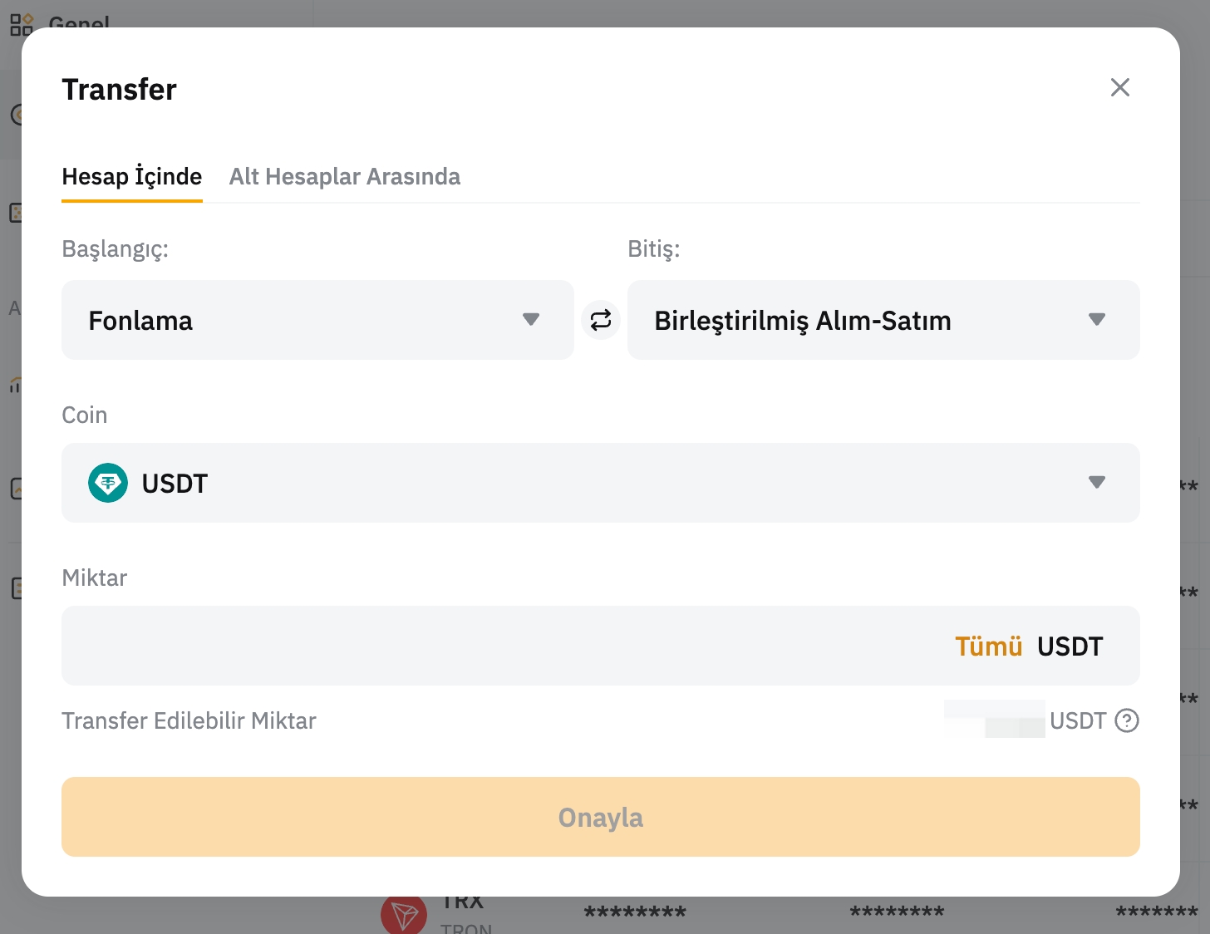Click the Tether USDT coin logo
The height and width of the screenshot is (934, 1210).
pyautogui.click(x=108, y=483)
